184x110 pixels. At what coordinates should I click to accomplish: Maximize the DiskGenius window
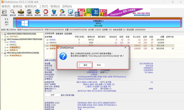(172, 2)
